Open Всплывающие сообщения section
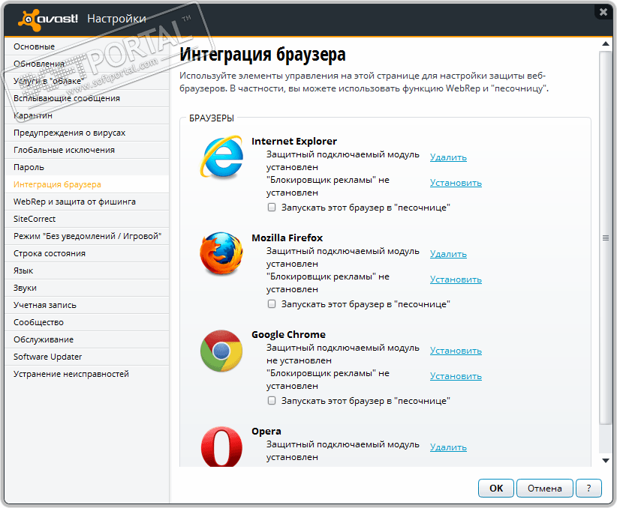 point(87,98)
